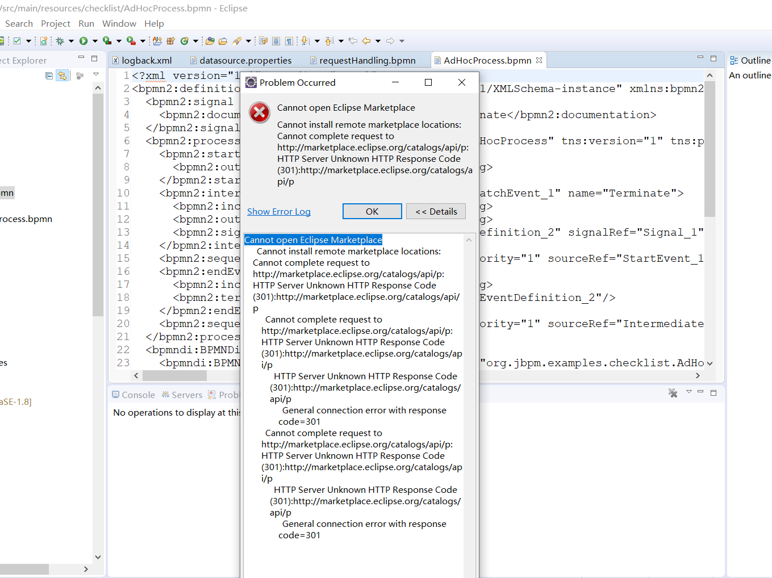Click the External Tools run icon
Image resolution: width=772 pixels, height=578 pixels.
click(x=131, y=41)
